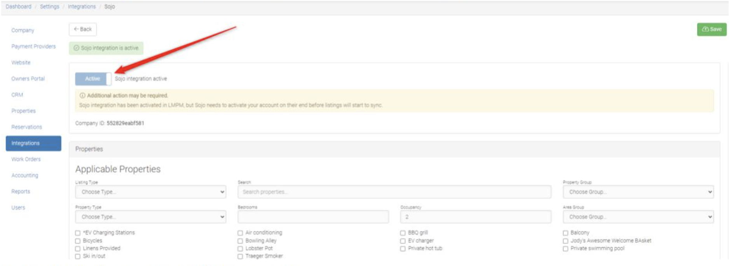
Task: Tick the Balcony amenity checkbox
Action: (x=565, y=233)
